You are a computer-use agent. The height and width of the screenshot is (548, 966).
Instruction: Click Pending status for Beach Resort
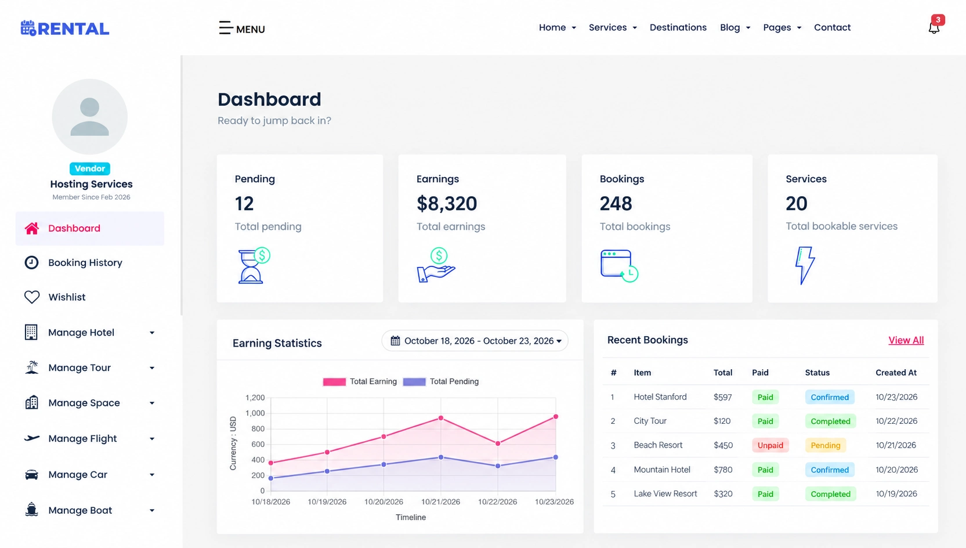825,445
